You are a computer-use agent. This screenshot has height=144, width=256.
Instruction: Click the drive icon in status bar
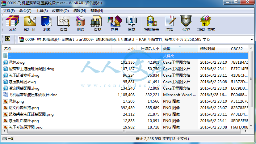5,139
